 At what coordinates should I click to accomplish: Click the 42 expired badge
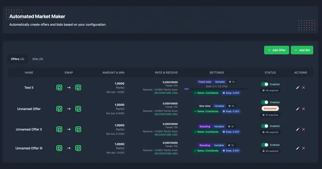coord(270,91)
